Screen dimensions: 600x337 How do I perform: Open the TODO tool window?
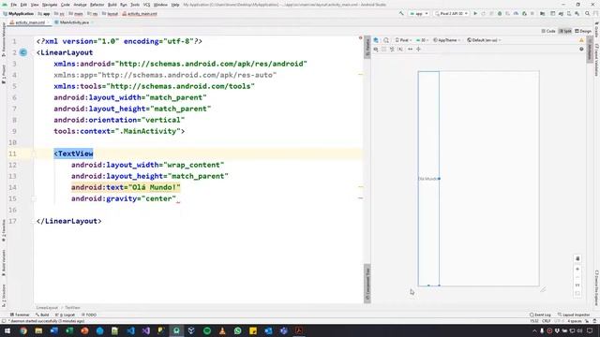tap(89, 315)
